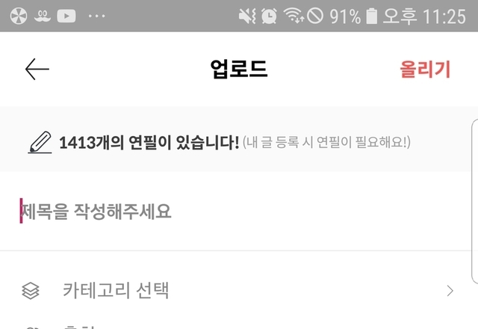Image resolution: width=478 pixels, height=329 pixels.
Task: Tap the 오후 11:25 clock
Action: click(424, 16)
